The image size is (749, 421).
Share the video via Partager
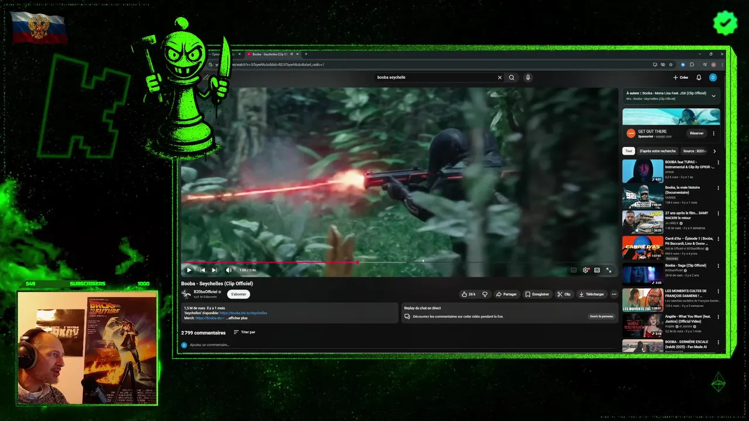[507, 294]
